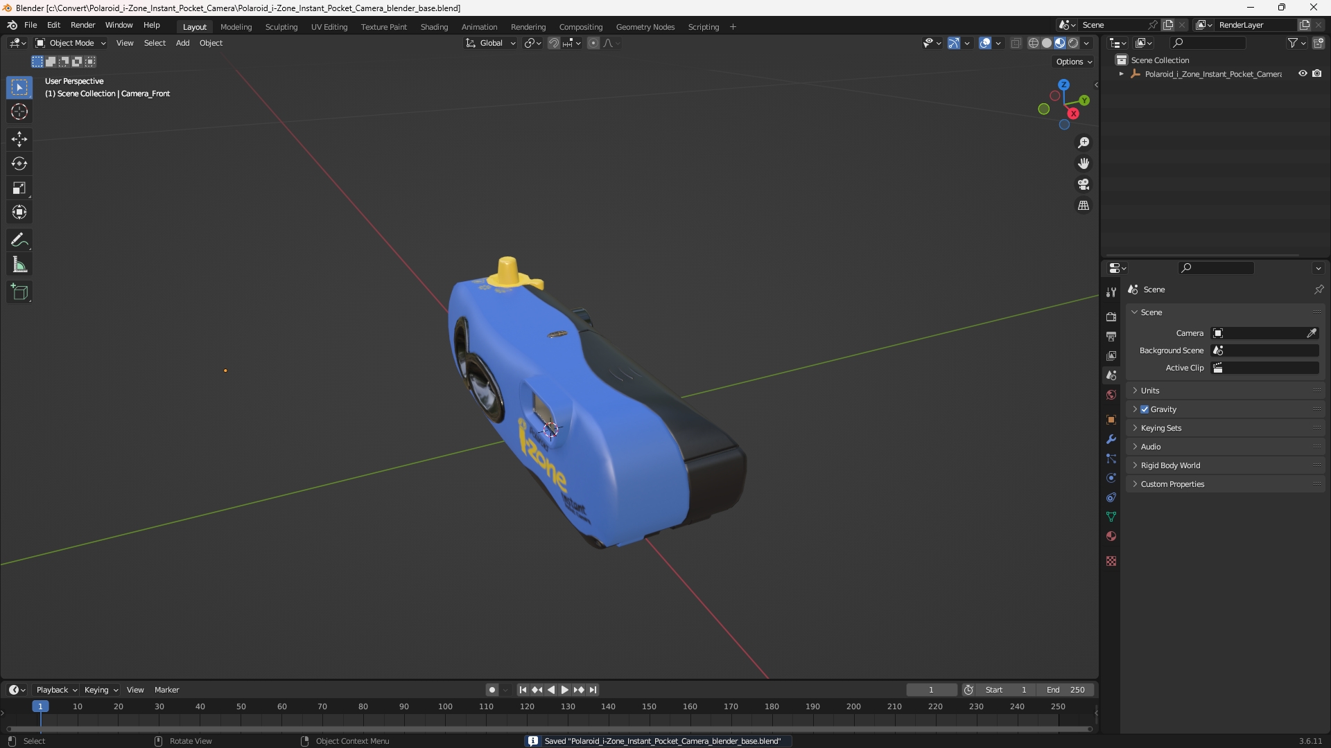This screenshot has height=748, width=1331.
Task: Choose the combined Transform tool
Action: pos(19,212)
